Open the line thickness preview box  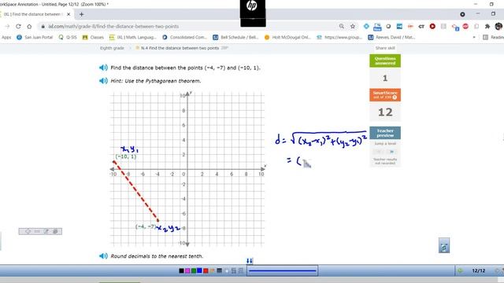[283, 270]
